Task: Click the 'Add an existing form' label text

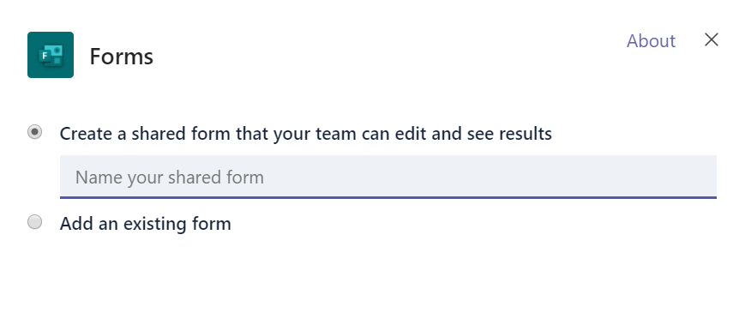Action: pyautogui.click(x=146, y=224)
